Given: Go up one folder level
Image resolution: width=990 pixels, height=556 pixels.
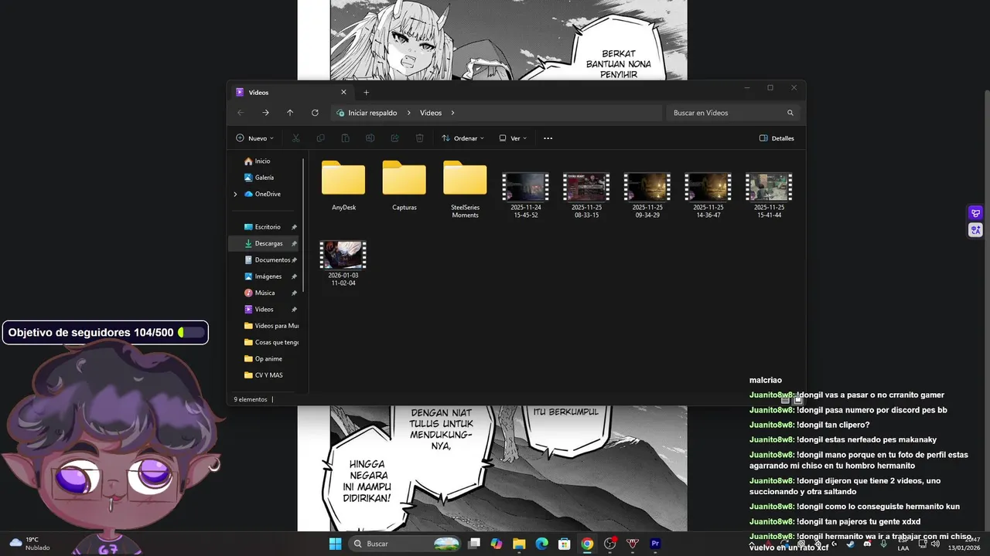Looking at the screenshot, I should (x=290, y=113).
